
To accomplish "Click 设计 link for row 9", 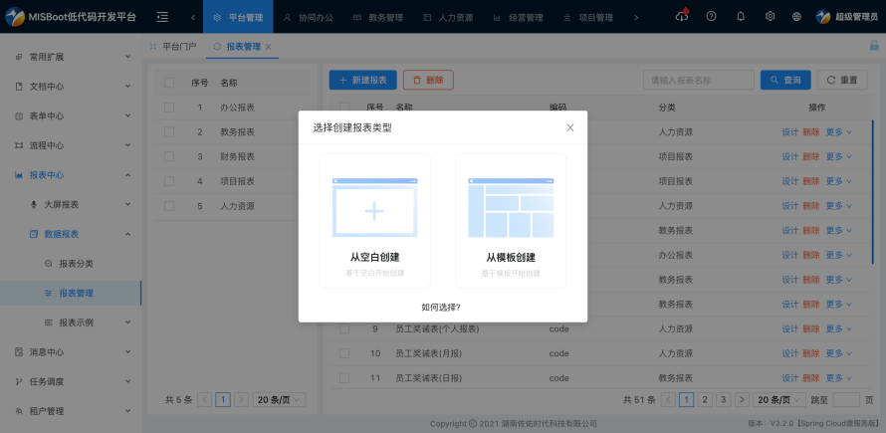I will [790, 328].
